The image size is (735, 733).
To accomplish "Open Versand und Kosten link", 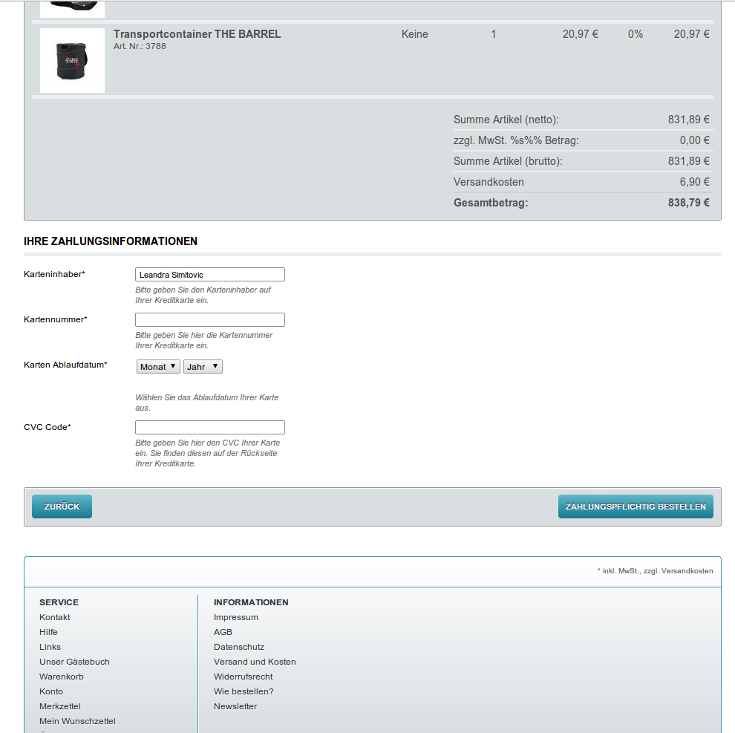I will tap(255, 662).
